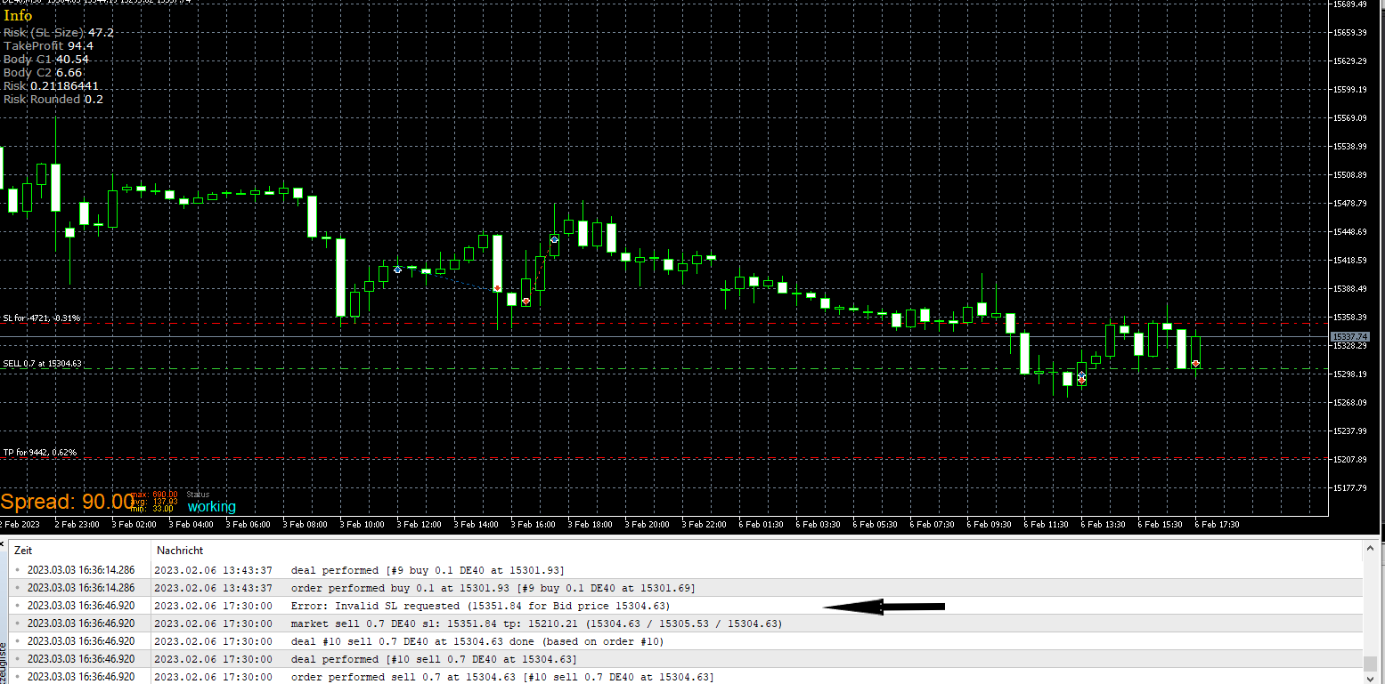
Task: Click the 'working' status text
Action: 212,507
